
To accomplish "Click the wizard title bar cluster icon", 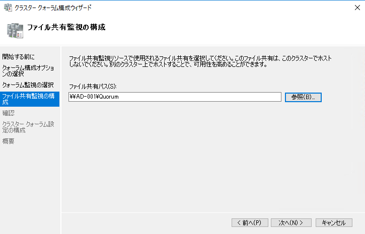I will (x=8, y=8).
